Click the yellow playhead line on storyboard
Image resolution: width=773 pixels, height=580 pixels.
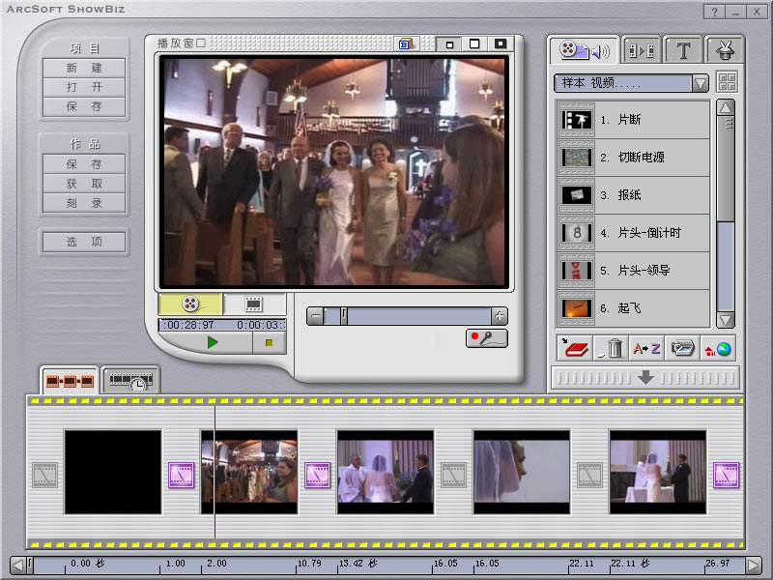tap(215, 472)
